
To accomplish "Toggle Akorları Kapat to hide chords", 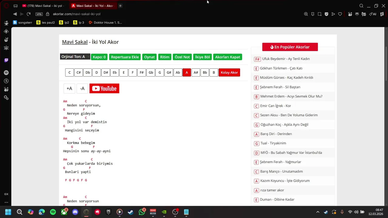I will [x=228, y=57].
